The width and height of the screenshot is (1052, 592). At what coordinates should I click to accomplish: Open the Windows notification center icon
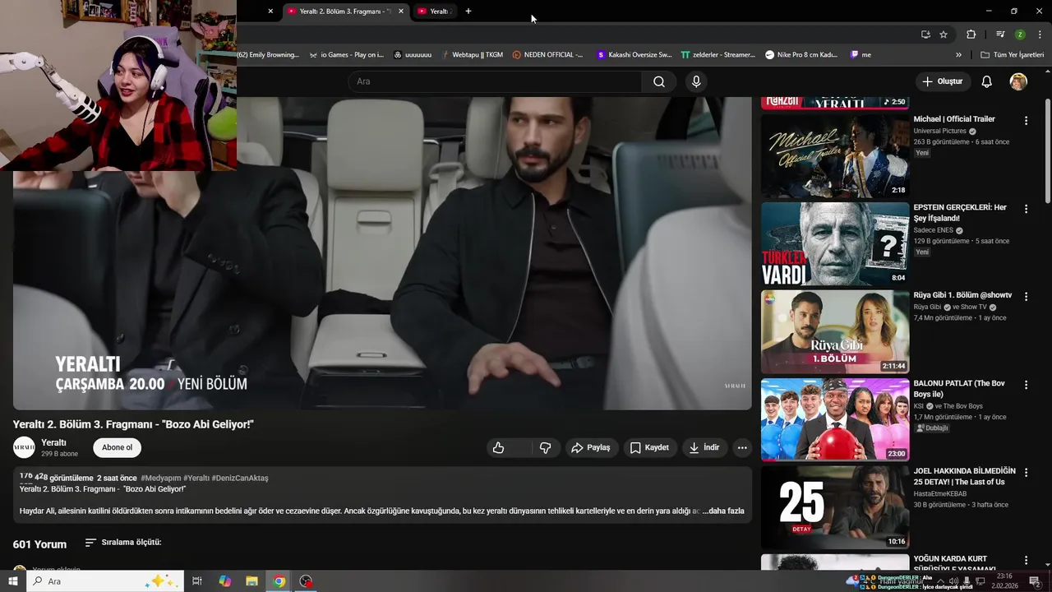[x=1035, y=581]
